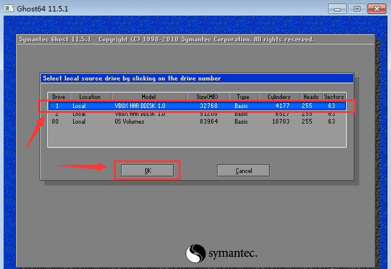
Task: Click the Type column header
Action: coord(243,97)
